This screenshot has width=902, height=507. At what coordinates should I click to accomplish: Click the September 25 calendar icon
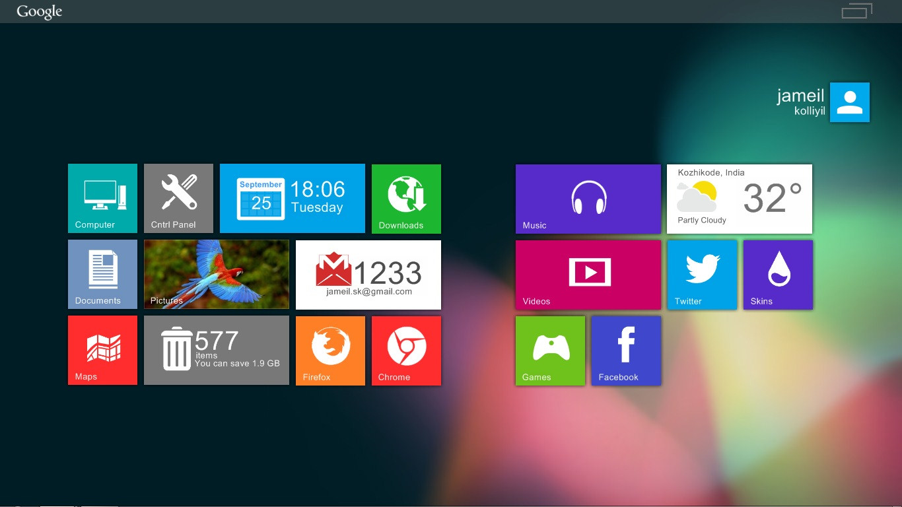[x=261, y=199]
